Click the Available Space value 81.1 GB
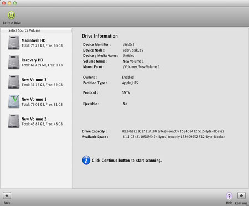The image size is (249, 206). click(174, 137)
